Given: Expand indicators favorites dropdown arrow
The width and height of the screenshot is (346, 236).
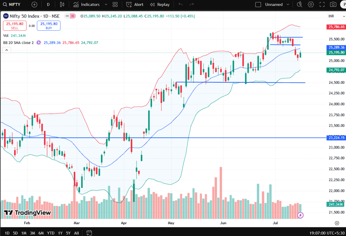Looking at the screenshot, I should [106, 4].
